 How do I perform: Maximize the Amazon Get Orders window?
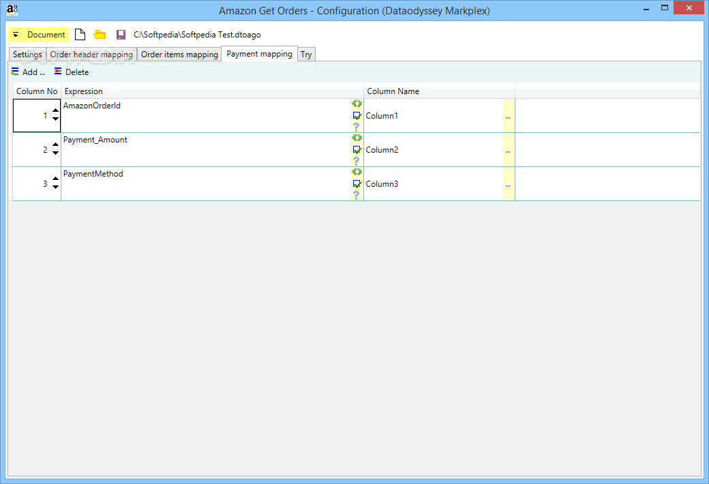pyautogui.click(x=664, y=7)
